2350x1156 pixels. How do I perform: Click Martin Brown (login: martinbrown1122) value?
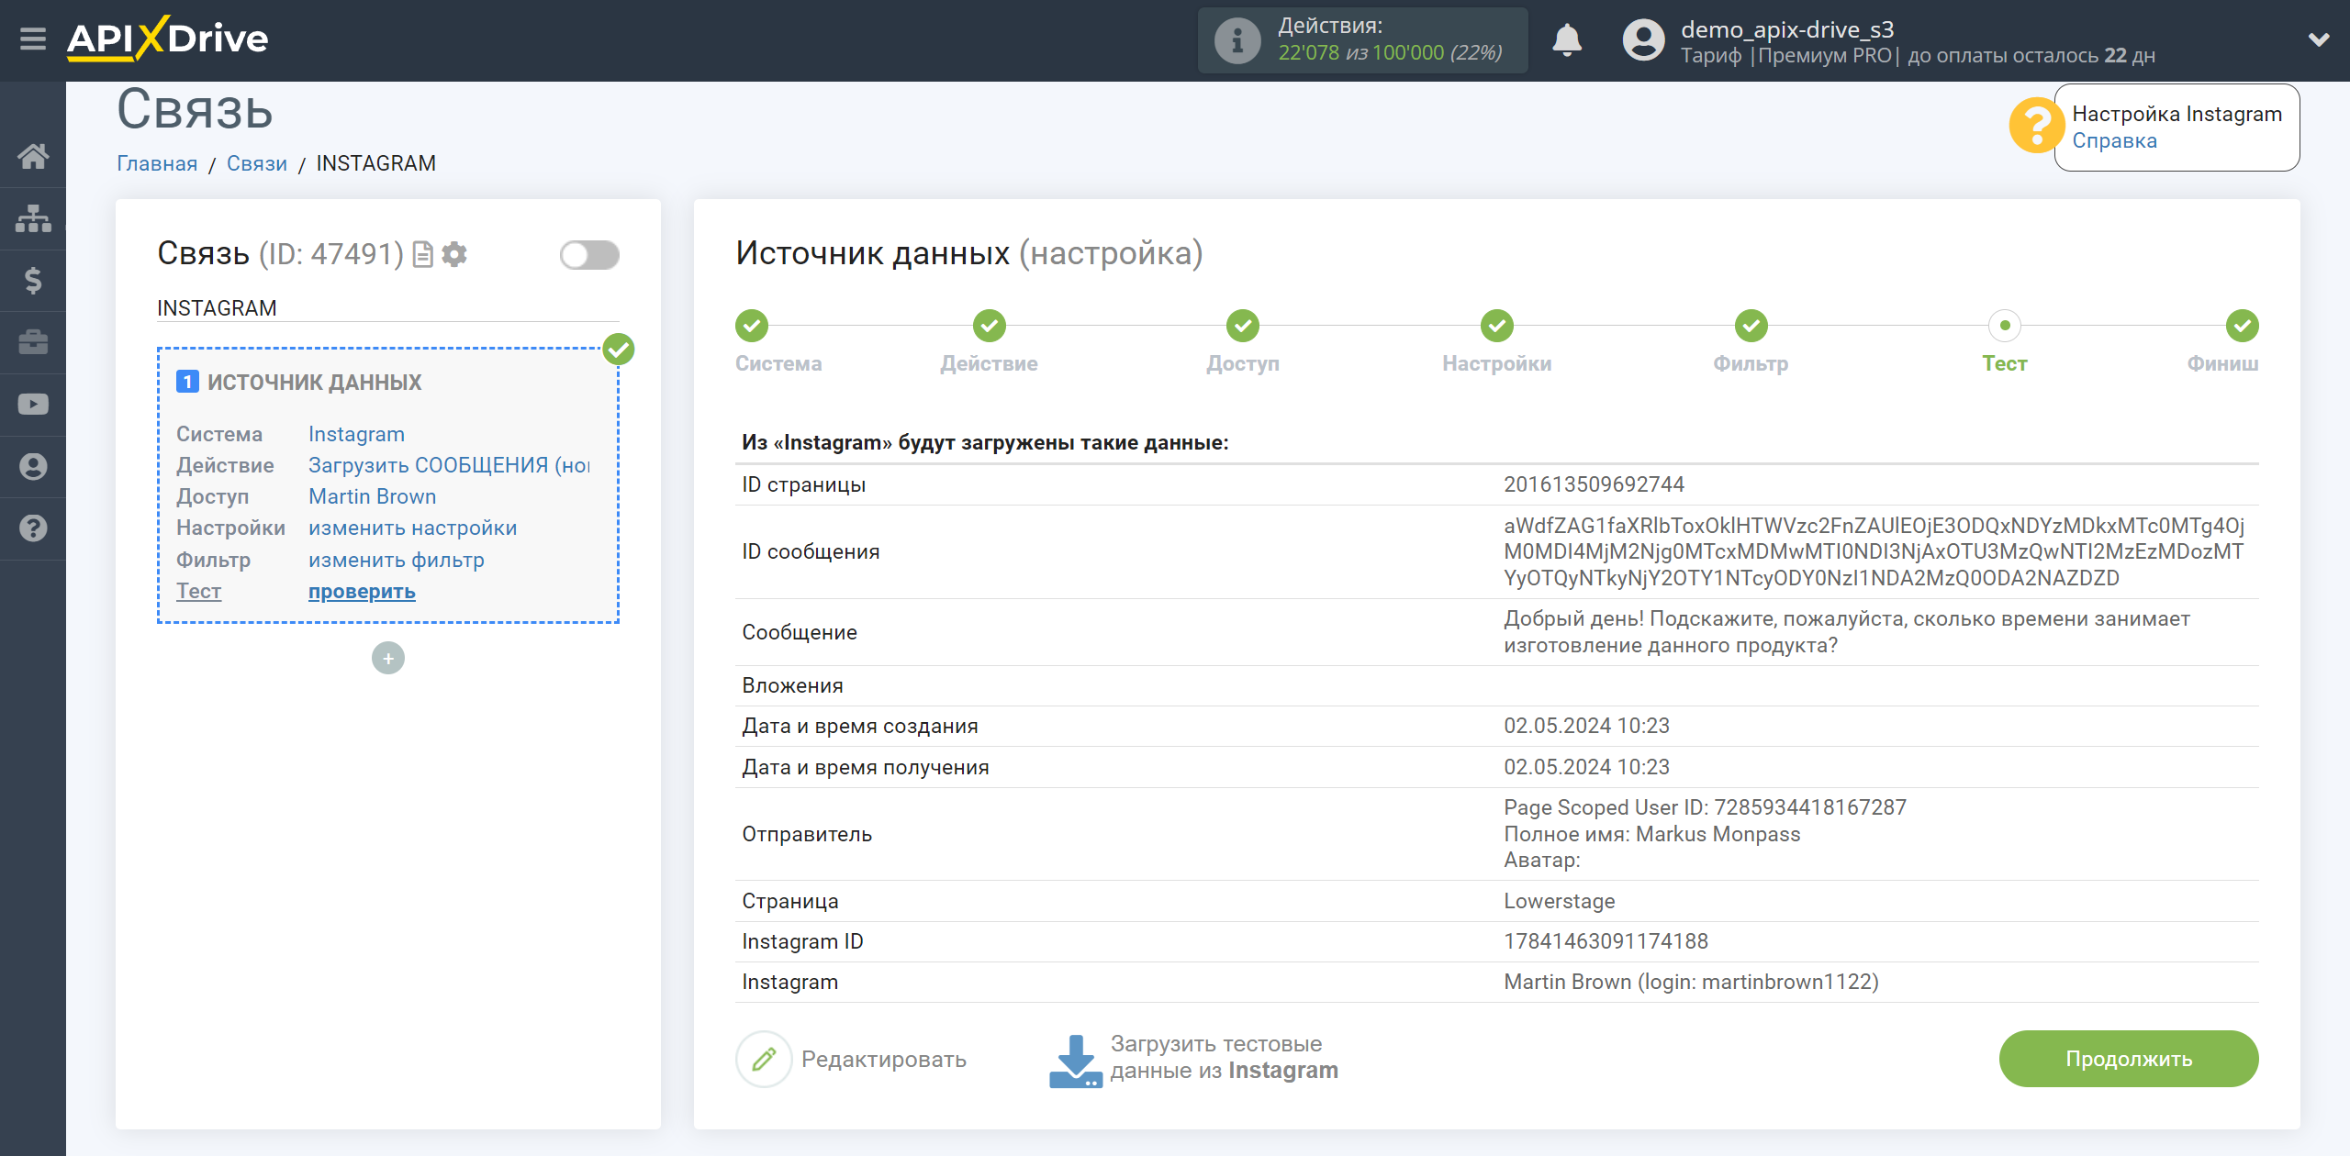(1691, 982)
